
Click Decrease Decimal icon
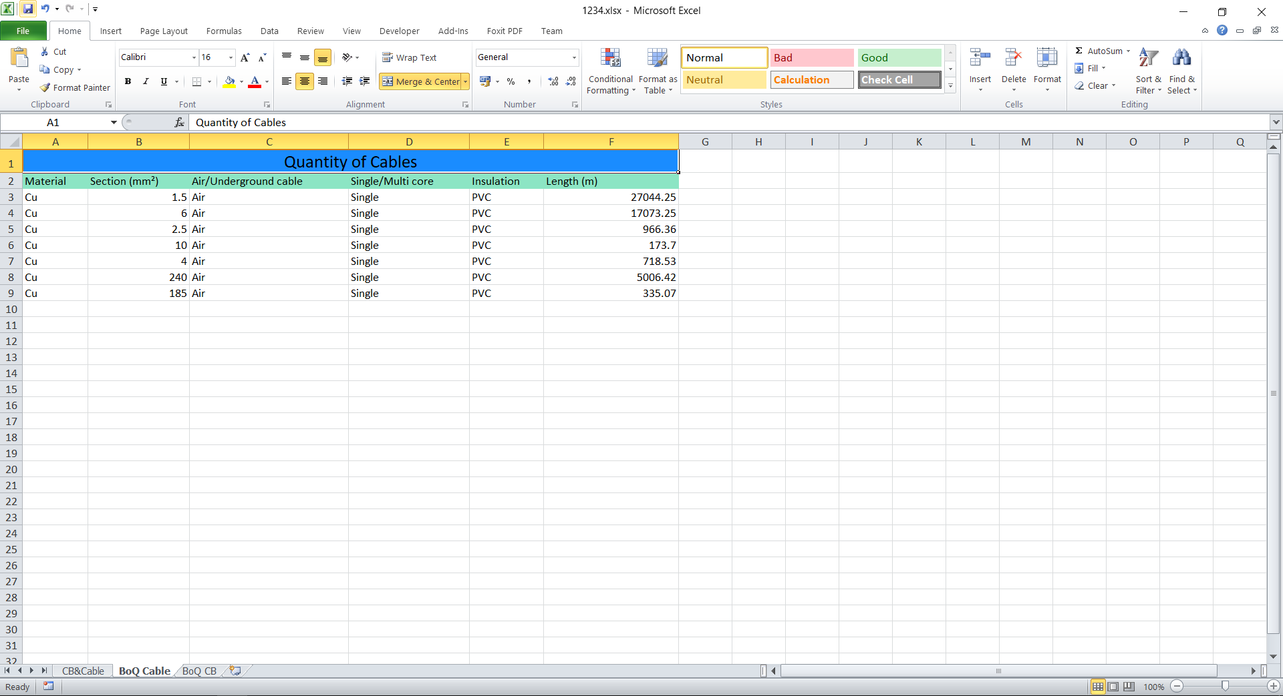[571, 81]
